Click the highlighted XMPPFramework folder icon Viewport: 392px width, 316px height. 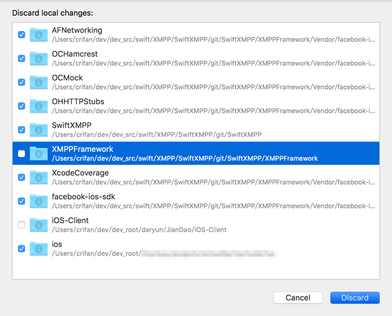39,154
